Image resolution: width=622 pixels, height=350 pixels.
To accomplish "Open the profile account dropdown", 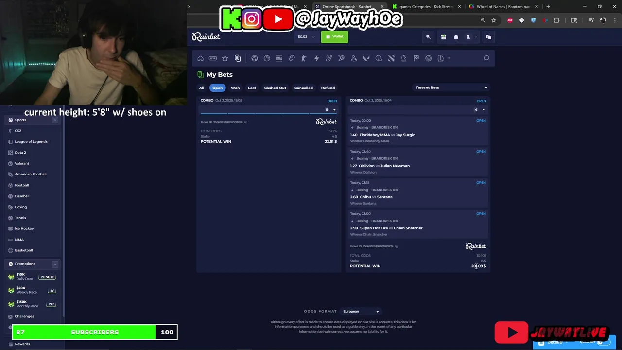I will coord(470,37).
